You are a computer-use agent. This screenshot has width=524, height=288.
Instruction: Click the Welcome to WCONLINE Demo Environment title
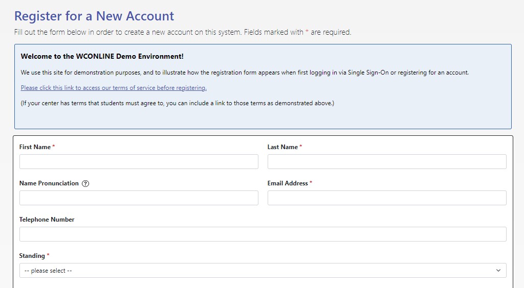[102, 56]
